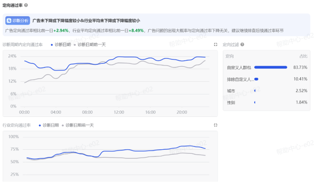Click the 性别 row label
The height and width of the screenshot is (183, 314).
[x=231, y=103]
